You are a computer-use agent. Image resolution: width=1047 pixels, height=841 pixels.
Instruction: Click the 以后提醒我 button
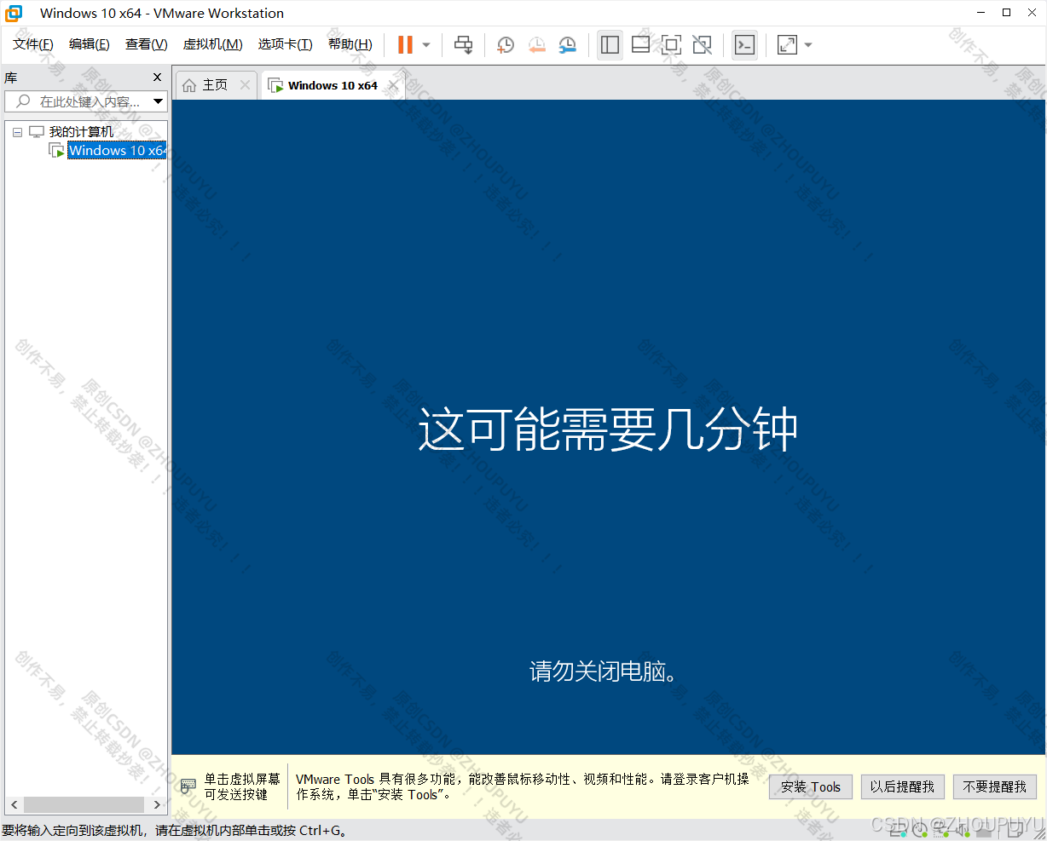click(902, 786)
